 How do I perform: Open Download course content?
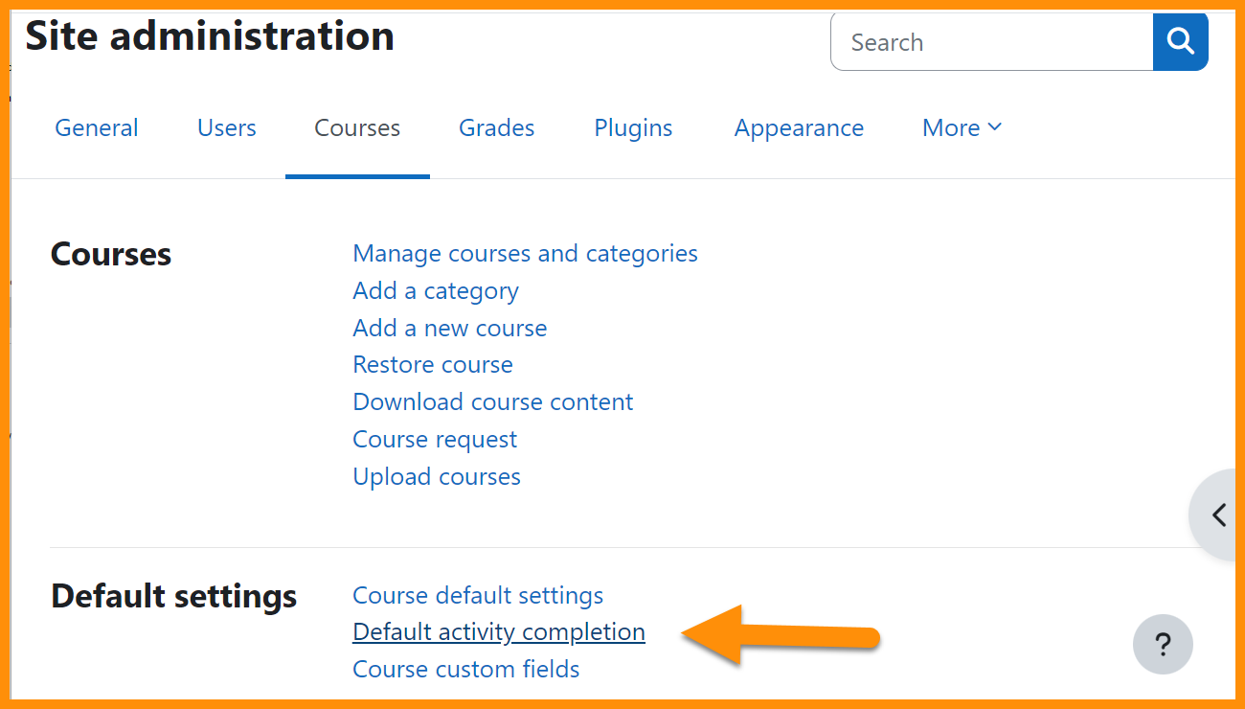[492, 401]
